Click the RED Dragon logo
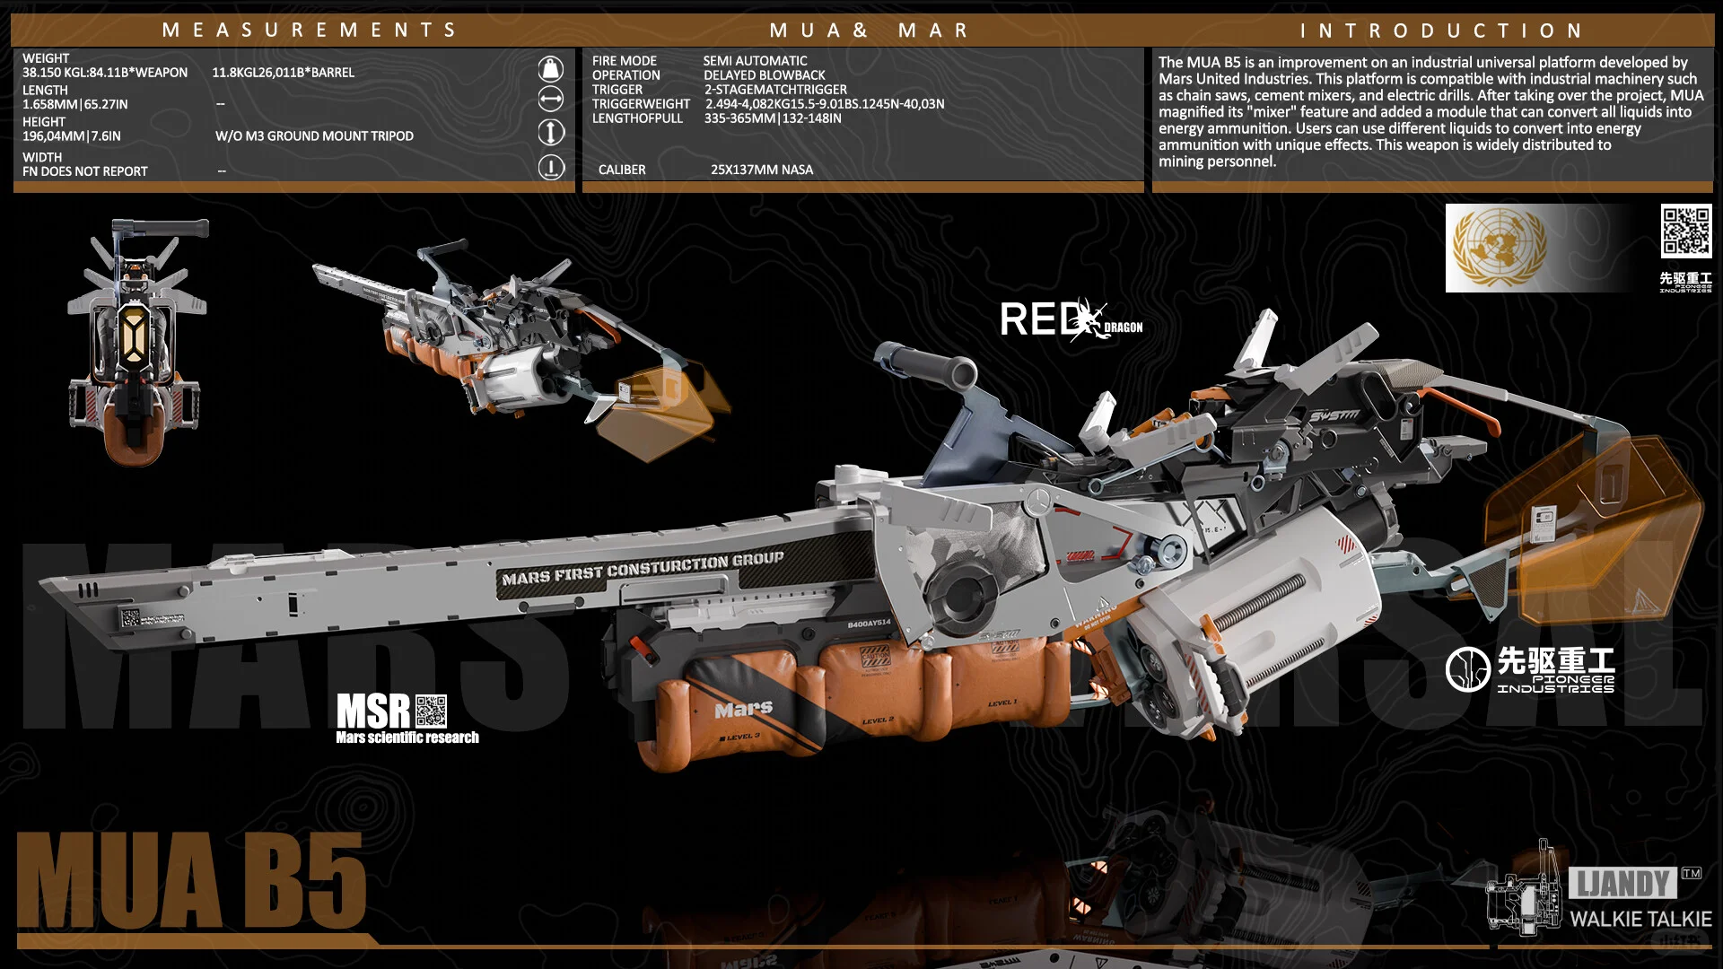This screenshot has width=1723, height=969. point(1070,320)
